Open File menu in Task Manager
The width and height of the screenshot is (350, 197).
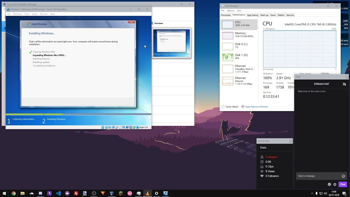tap(223, 11)
